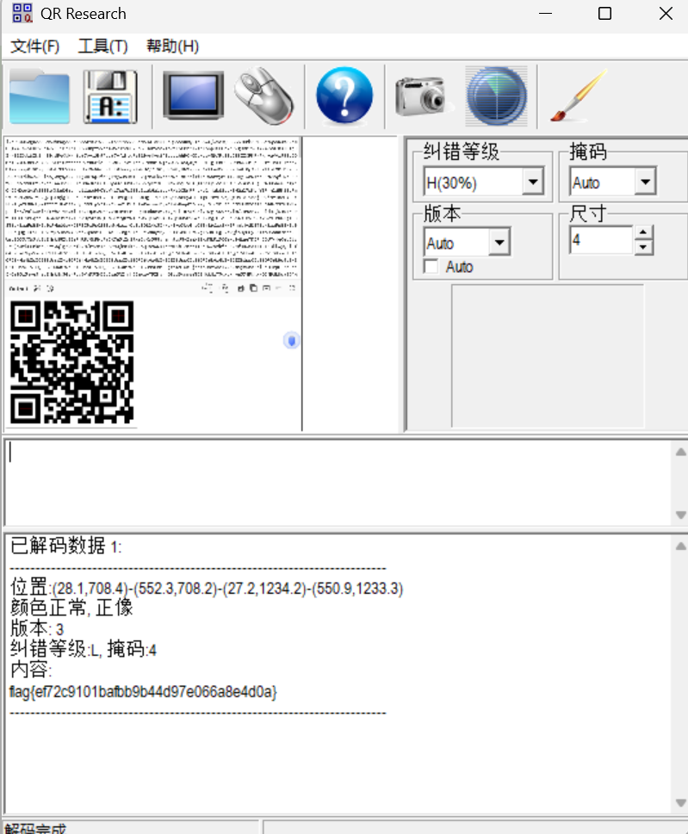Open the 文件(F) menu

pyautogui.click(x=34, y=46)
